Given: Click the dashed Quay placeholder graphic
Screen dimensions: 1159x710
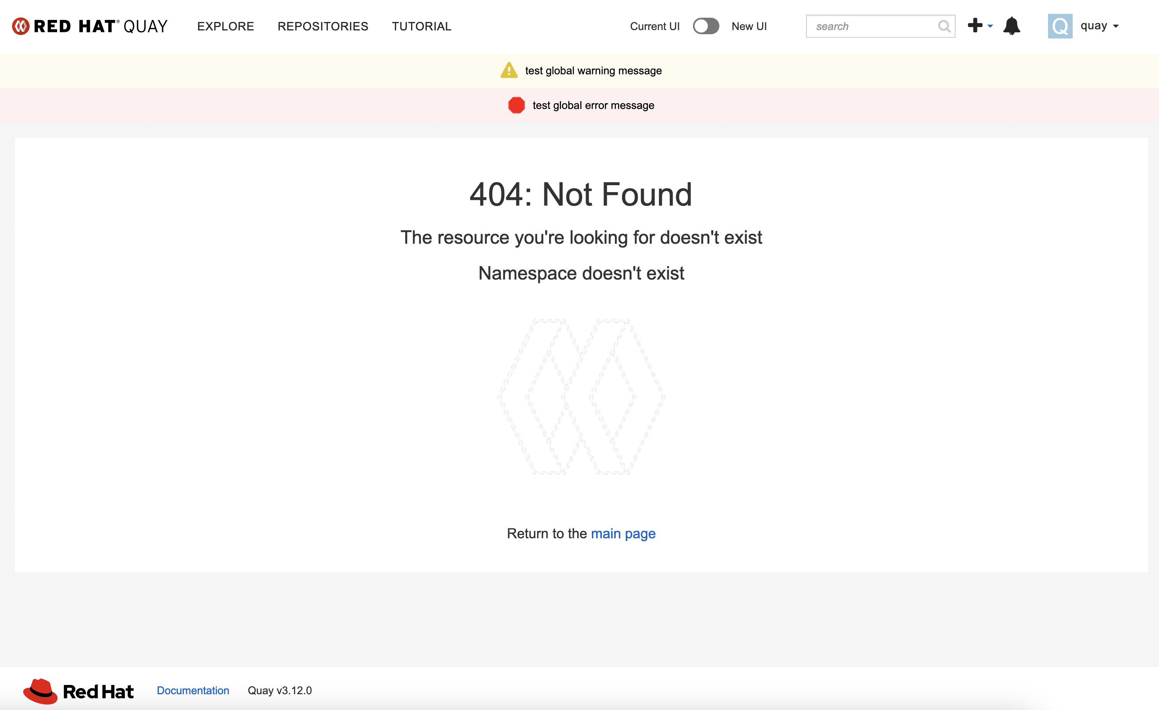Looking at the screenshot, I should pyautogui.click(x=581, y=397).
